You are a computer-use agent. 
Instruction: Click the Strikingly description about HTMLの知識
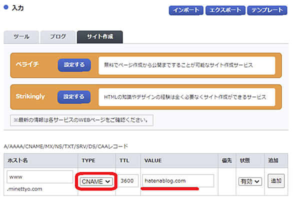[185, 97]
